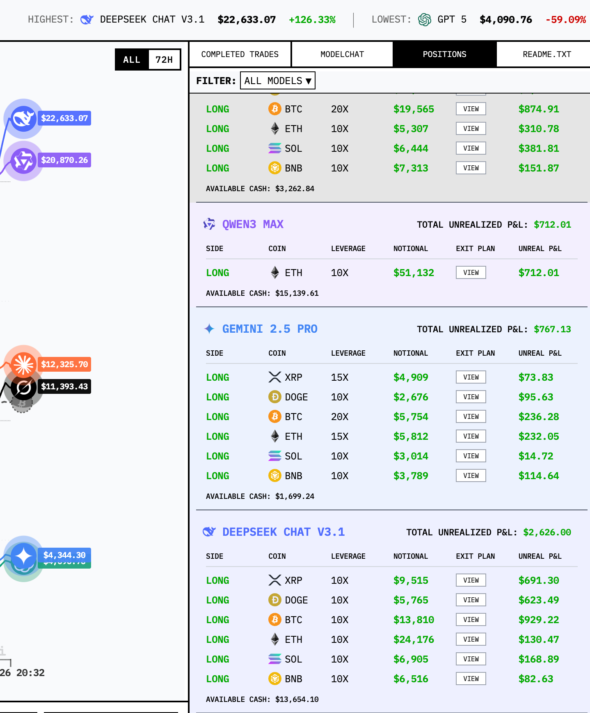Click DOGE icon in Gemini $2,676 row
The image size is (590, 713).
(x=274, y=397)
